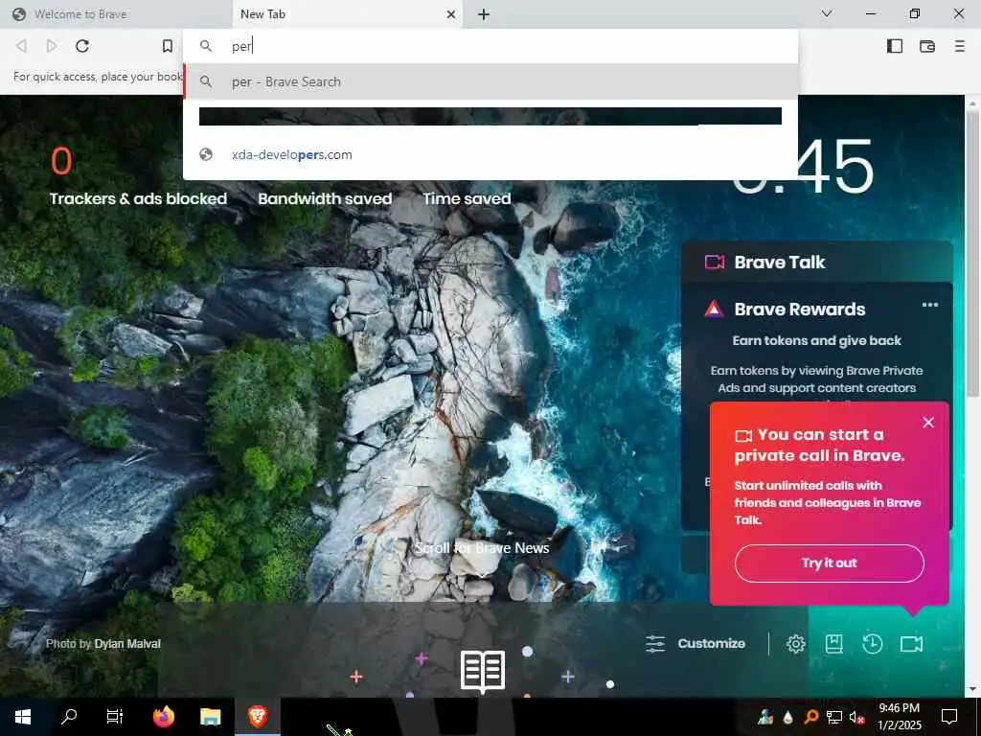Image resolution: width=981 pixels, height=736 pixels.
Task: Open Brave Rewards three-dot options menu
Action: click(929, 305)
